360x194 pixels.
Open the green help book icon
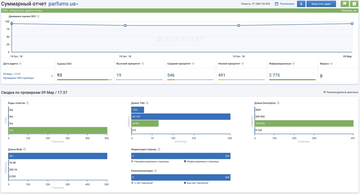354,4
